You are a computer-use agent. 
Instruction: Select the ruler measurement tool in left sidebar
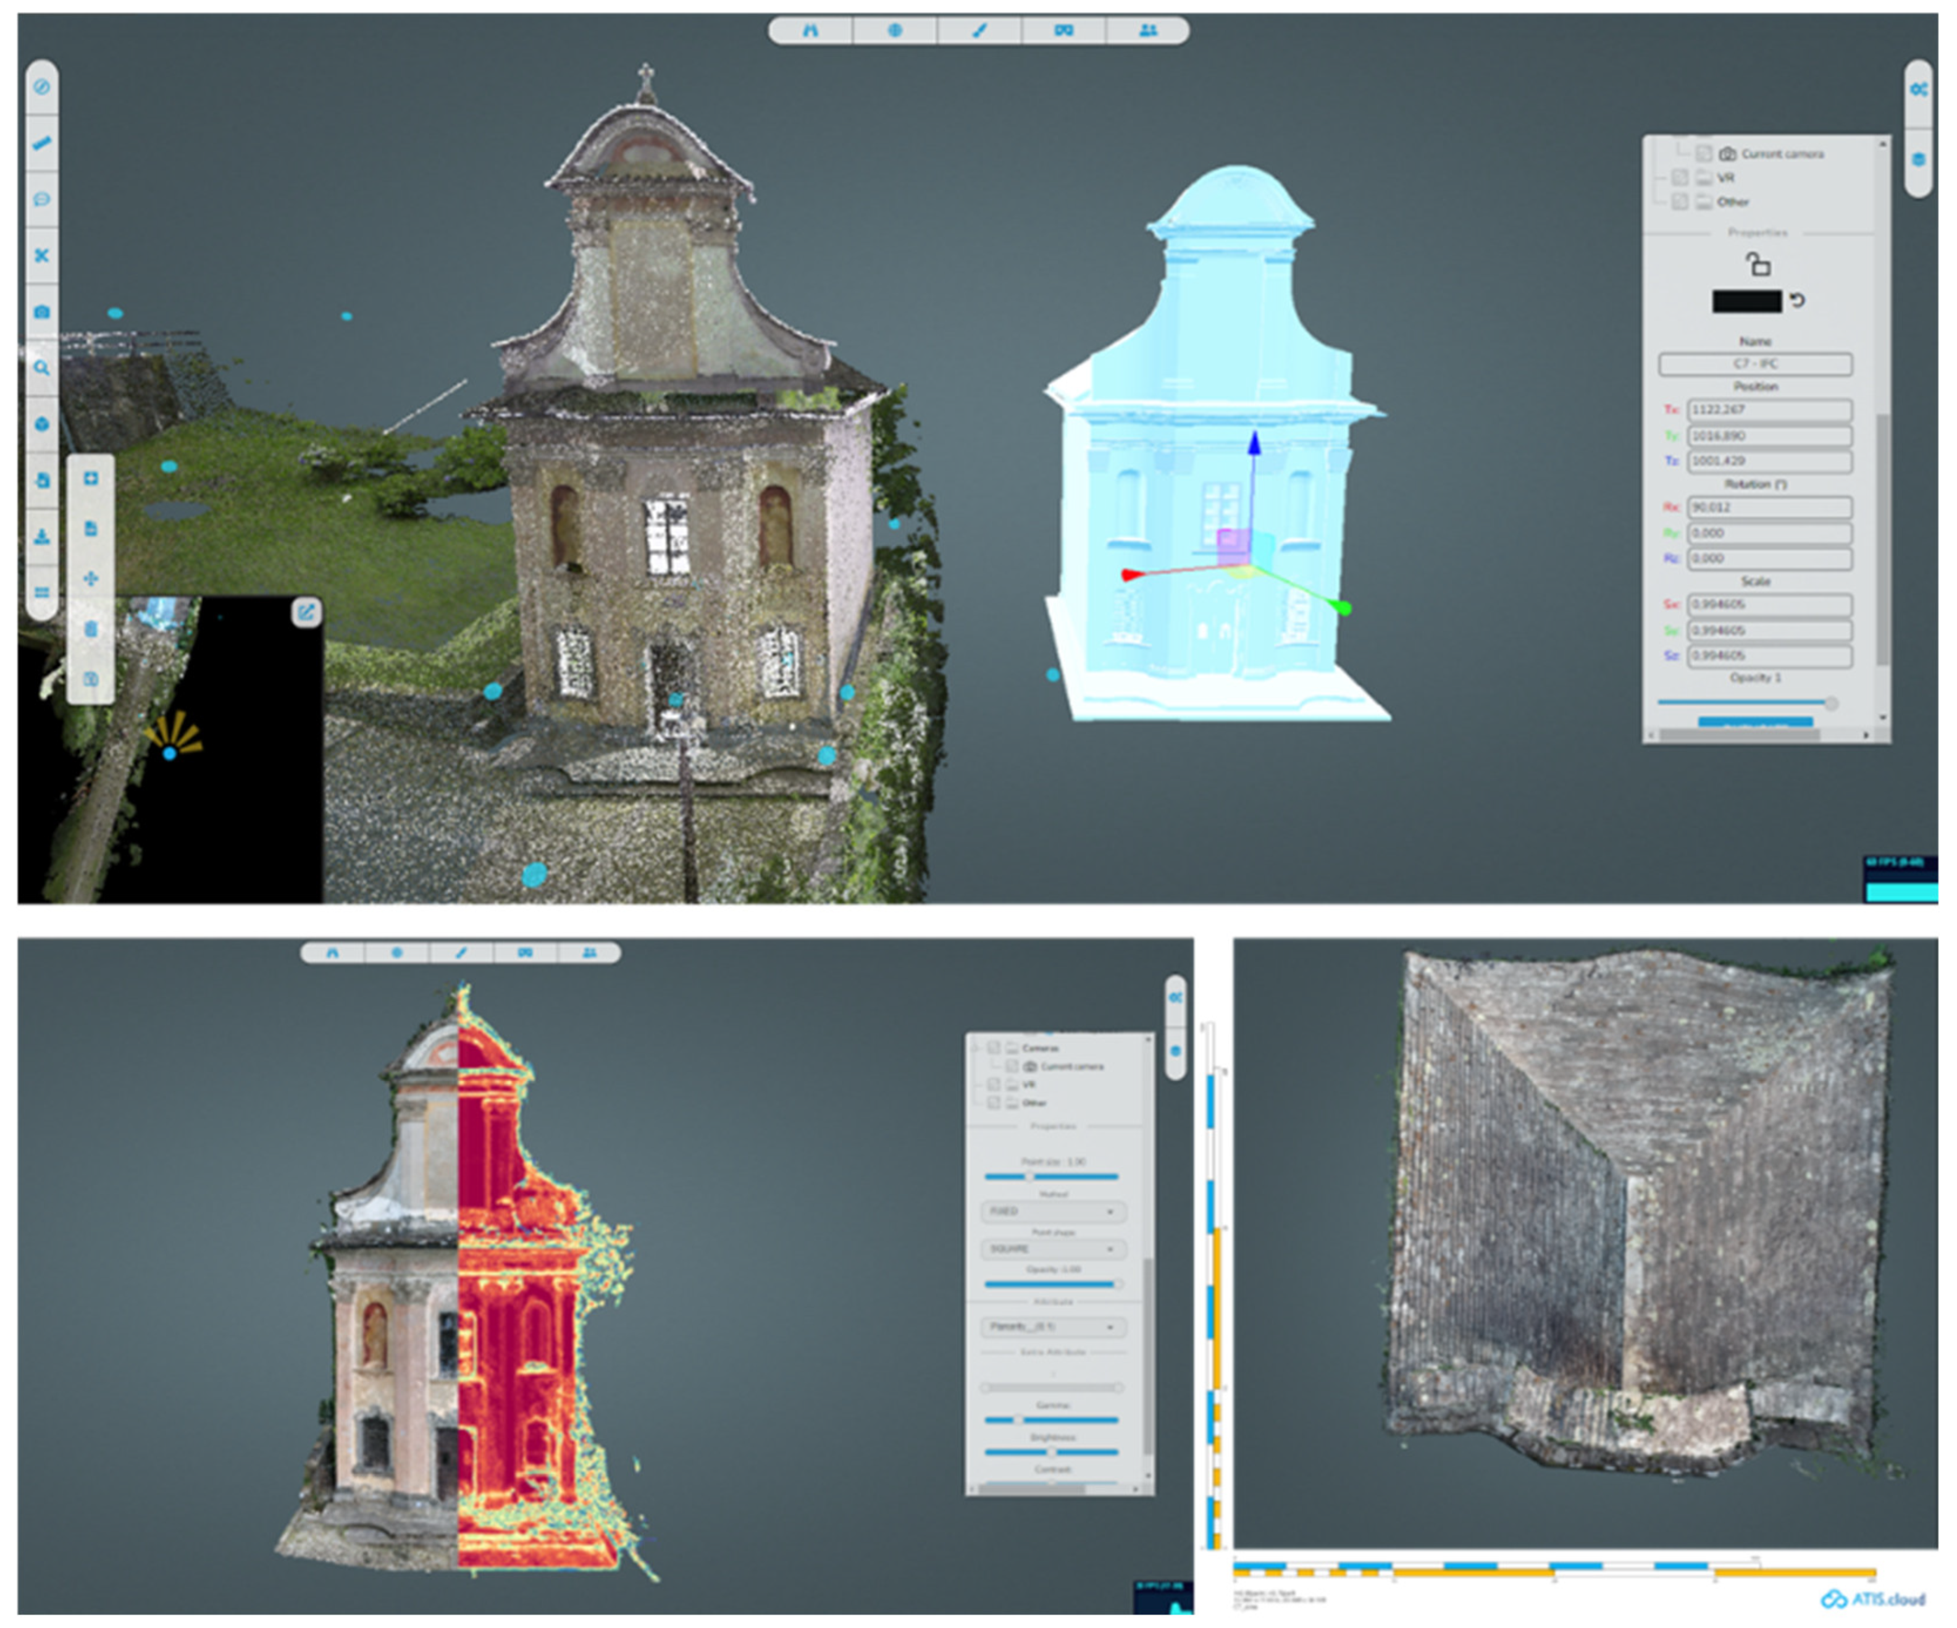[x=42, y=143]
